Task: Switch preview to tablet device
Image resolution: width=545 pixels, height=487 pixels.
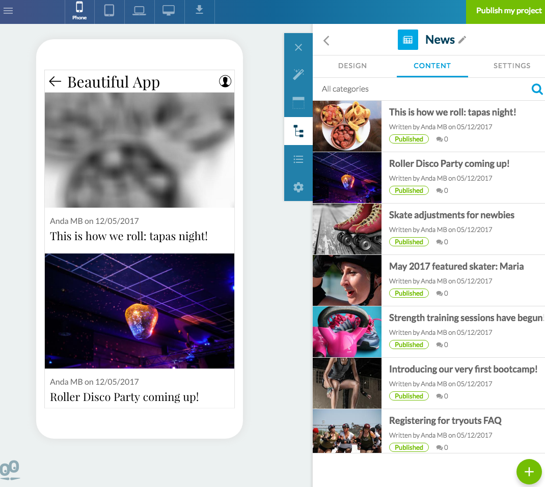Action: coord(109,11)
